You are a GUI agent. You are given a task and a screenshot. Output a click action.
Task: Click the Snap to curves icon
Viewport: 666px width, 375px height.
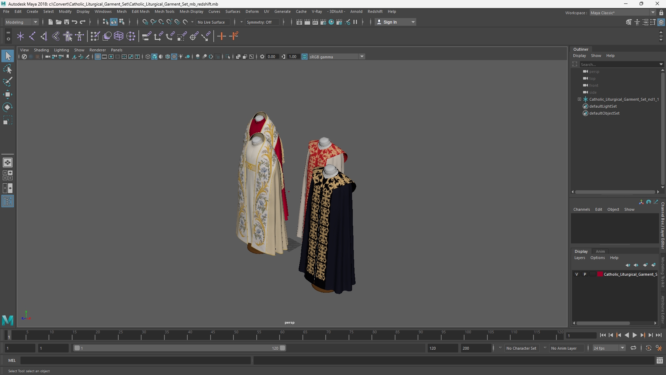pyautogui.click(x=153, y=22)
